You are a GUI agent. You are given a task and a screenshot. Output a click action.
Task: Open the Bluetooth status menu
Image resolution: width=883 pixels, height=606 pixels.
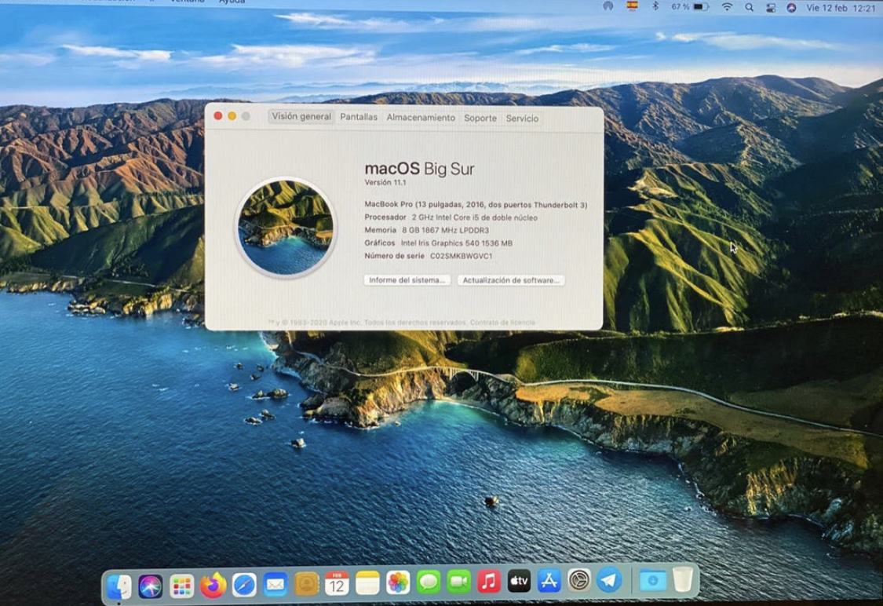pos(655,7)
